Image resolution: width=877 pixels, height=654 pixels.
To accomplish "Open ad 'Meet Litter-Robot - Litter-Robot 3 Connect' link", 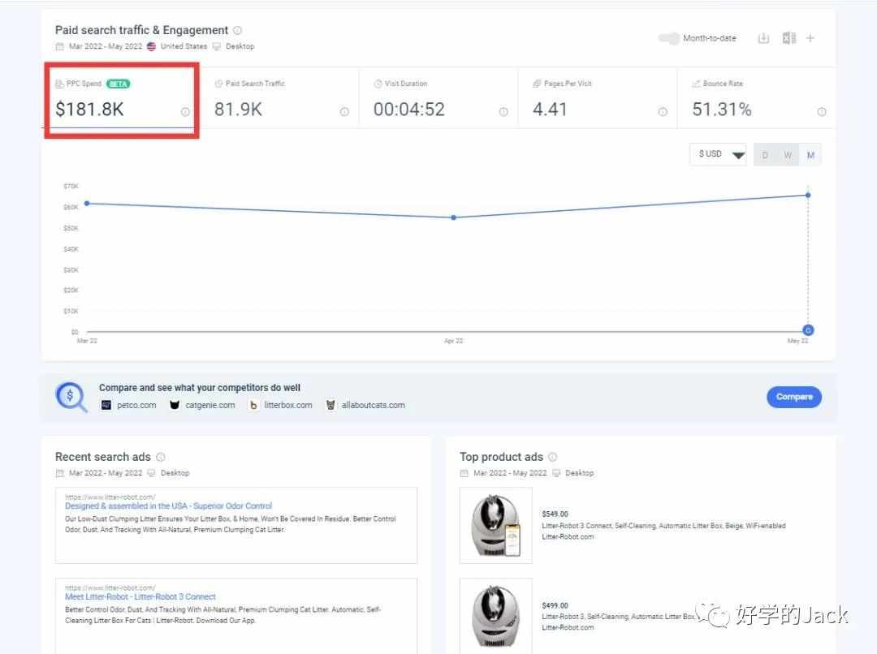I will (140, 597).
